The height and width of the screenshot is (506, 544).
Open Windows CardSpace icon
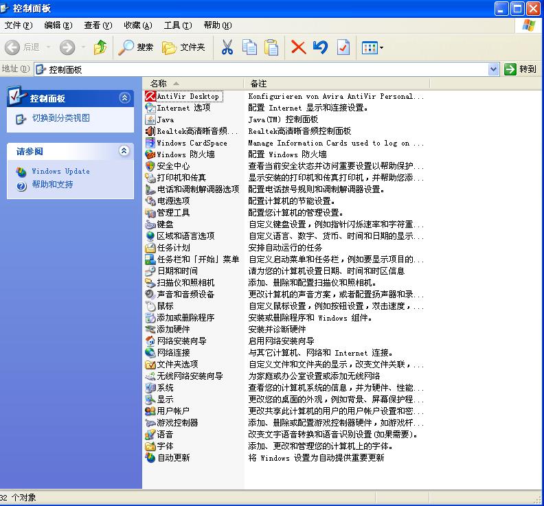(x=150, y=143)
